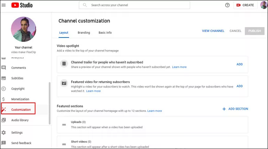Click the featured video icon
This screenshot has width=268, height=149.
(x=64, y=83)
